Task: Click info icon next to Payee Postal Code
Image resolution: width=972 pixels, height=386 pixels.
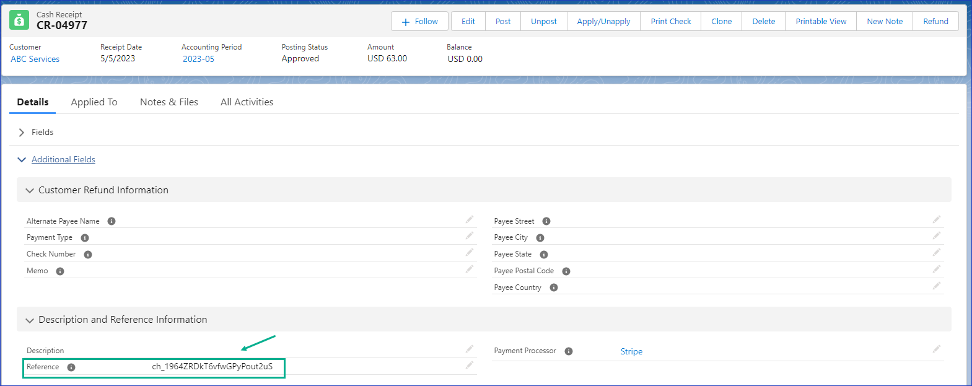Action: tap(566, 271)
